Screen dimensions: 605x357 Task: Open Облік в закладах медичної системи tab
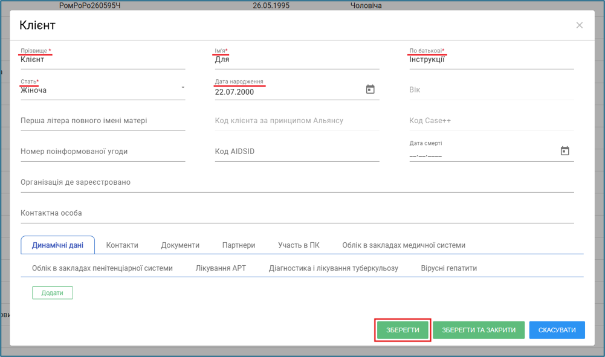(x=404, y=245)
